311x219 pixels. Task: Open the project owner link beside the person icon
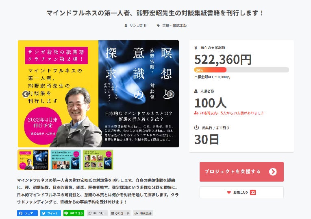click(x=138, y=25)
